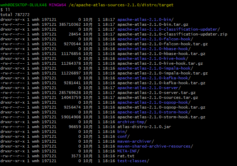This screenshot has width=237, height=166.
Task: Select apache-atlas-2.1.0-classification-updater.zip file name
Action: (x=172, y=34)
